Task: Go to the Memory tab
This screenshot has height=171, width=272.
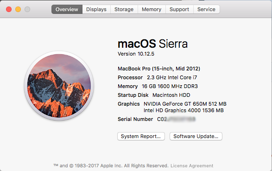Action: (152, 9)
